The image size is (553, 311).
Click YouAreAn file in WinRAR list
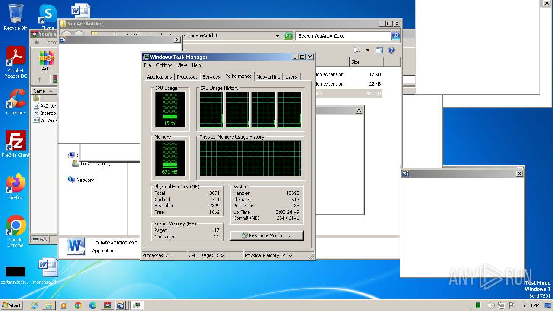click(45, 121)
